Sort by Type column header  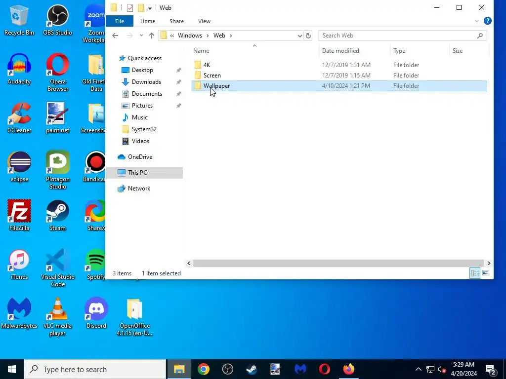(420, 51)
